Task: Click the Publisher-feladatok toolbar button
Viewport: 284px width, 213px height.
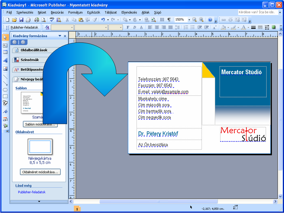Action: [x=22, y=27]
